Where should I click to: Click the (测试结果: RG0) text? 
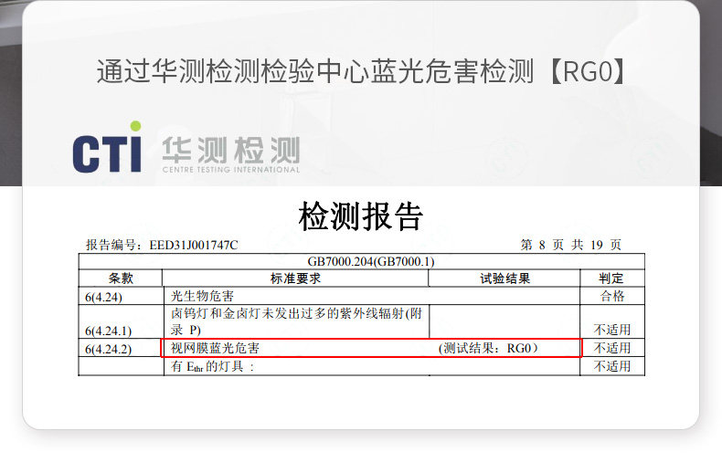point(488,348)
